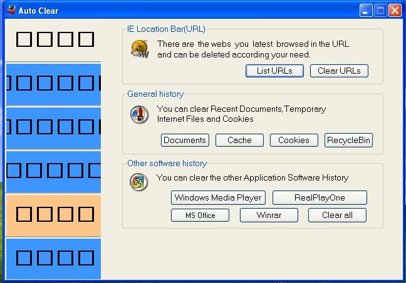Close the Auto Clear window
This screenshot has width=406, height=283.
coord(395,11)
